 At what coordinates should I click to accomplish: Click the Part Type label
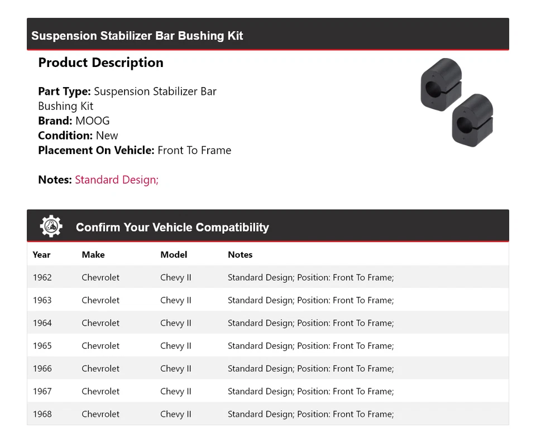(64, 91)
